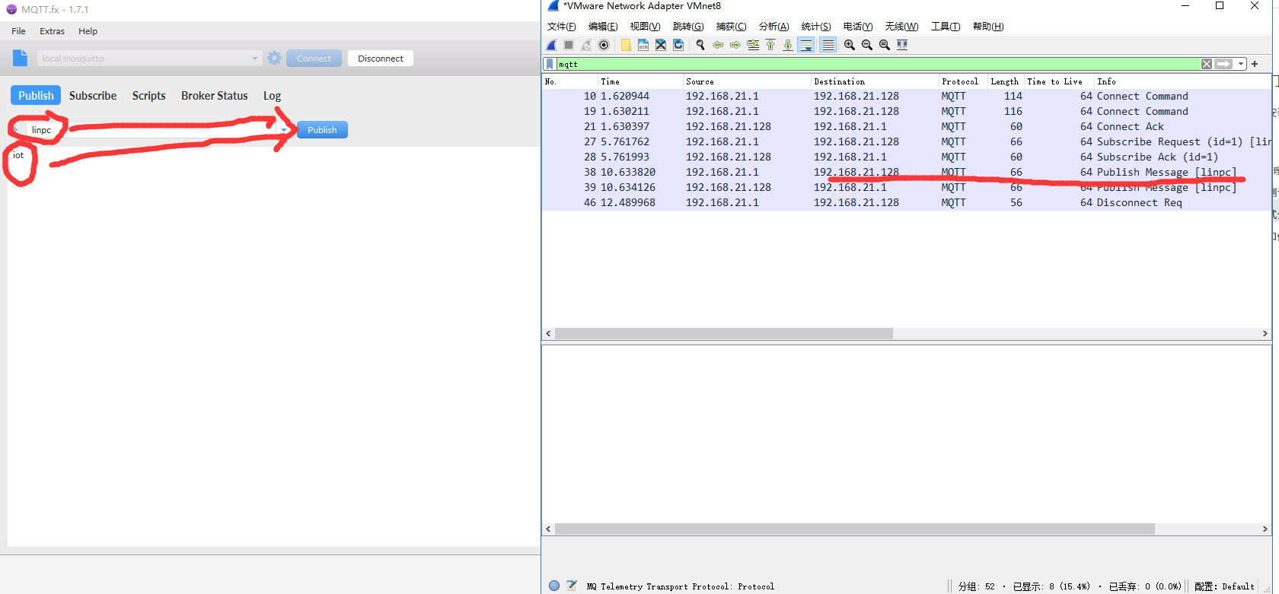Open the 统计(S) menu
This screenshot has height=594, width=1279.
point(816,27)
